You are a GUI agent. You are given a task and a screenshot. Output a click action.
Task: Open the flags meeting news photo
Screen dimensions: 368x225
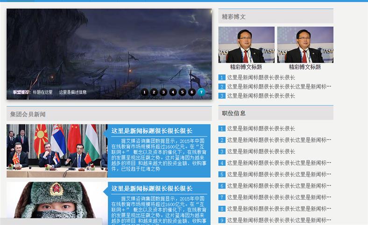coord(57,151)
